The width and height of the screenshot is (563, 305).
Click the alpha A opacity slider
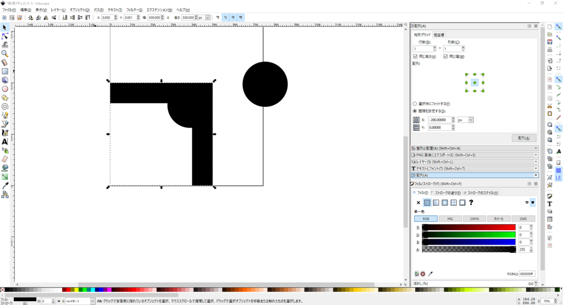point(469,249)
